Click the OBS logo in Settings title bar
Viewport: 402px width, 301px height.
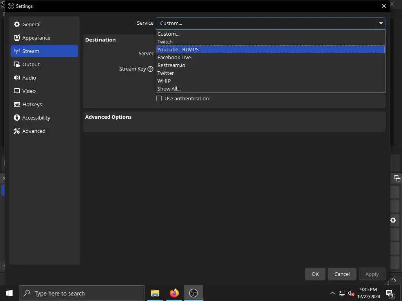click(x=11, y=6)
